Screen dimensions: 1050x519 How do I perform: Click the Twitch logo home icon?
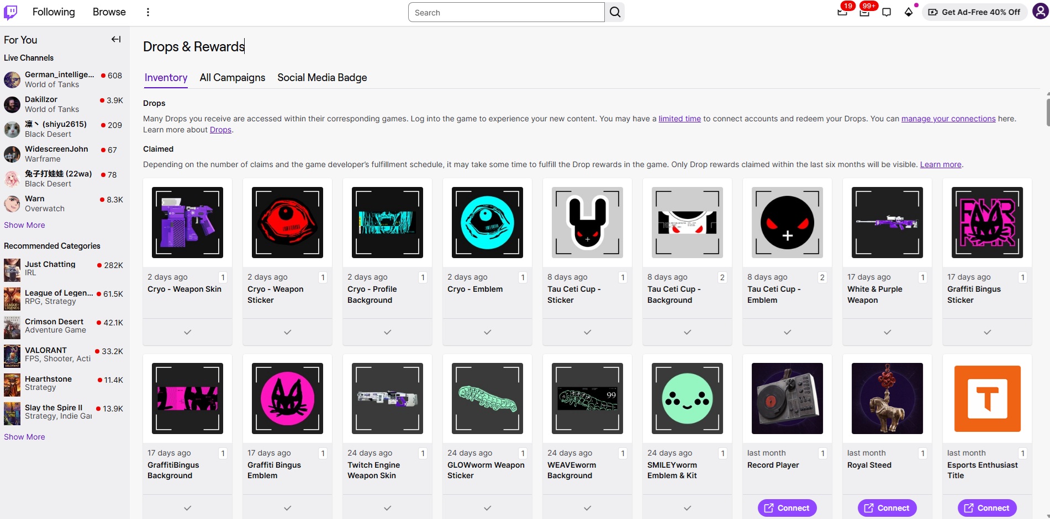[10, 12]
